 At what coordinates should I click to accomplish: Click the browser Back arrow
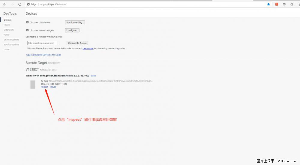pyautogui.click(x=5, y=4)
